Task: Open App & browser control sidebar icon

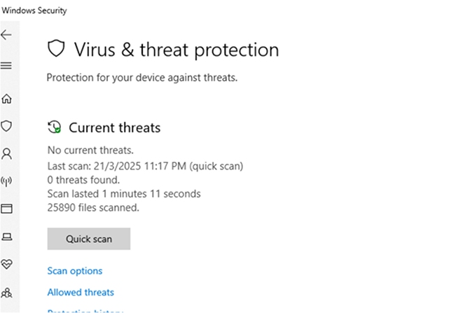Action: coord(7,209)
